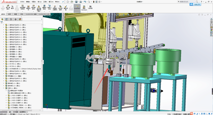
Task: Open the ConfigurationManager panel tab icon
Action: point(11,19)
